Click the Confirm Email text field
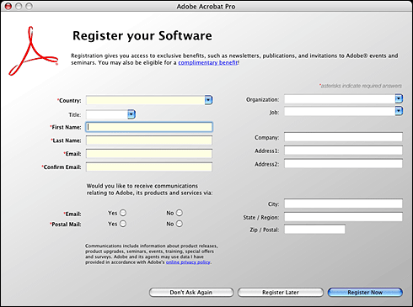 pos(149,167)
